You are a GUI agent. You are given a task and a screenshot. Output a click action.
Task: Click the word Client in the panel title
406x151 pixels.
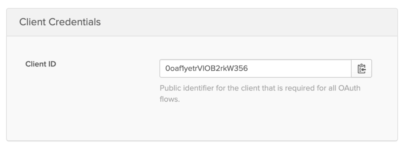(x=33, y=22)
